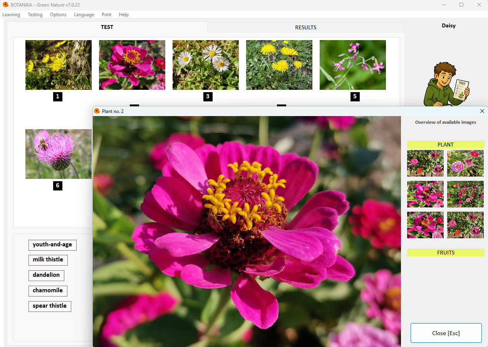The width and height of the screenshot is (488, 347).
Task: Open plant photo number 5 with small pink blossoms
Action: [353, 65]
